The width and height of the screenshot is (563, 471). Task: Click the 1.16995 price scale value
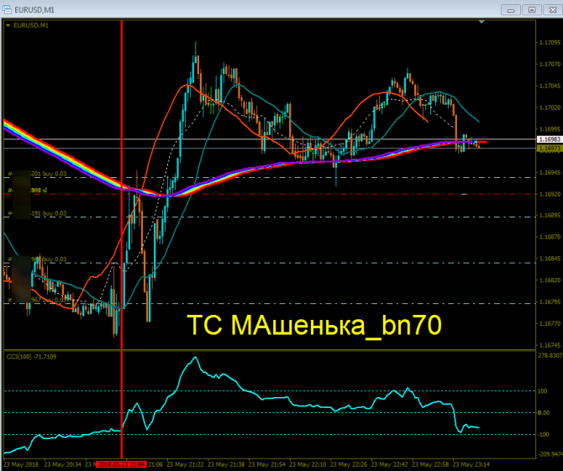(x=550, y=128)
